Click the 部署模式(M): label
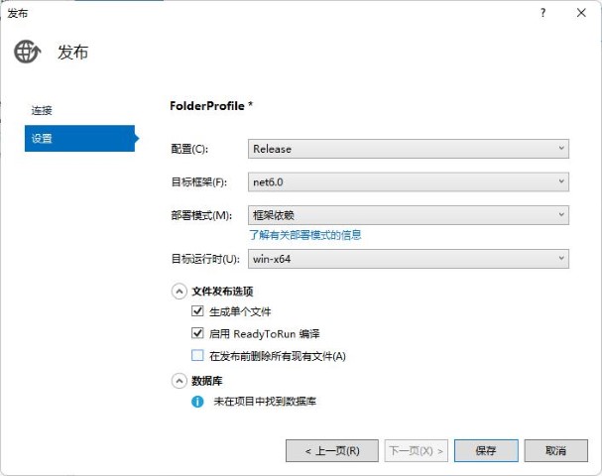 [x=201, y=215]
